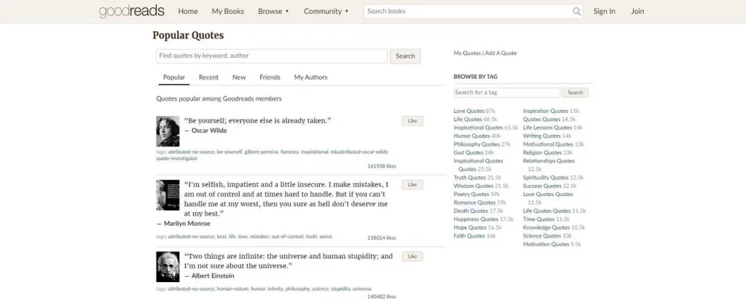Browse Poetry Quotes tag
This screenshot has height=301, width=746.
pyautogui.click(x=471, y=195)
